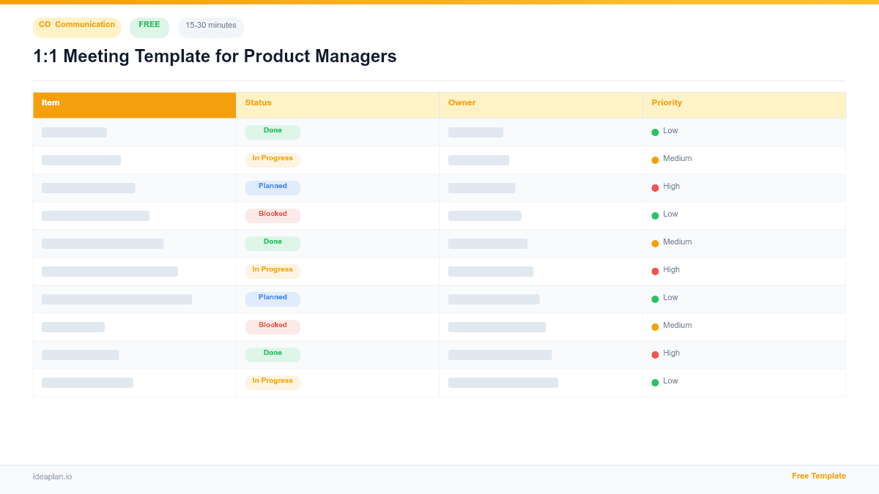
Task: Open the Priority column header
Action: point(667,102)
